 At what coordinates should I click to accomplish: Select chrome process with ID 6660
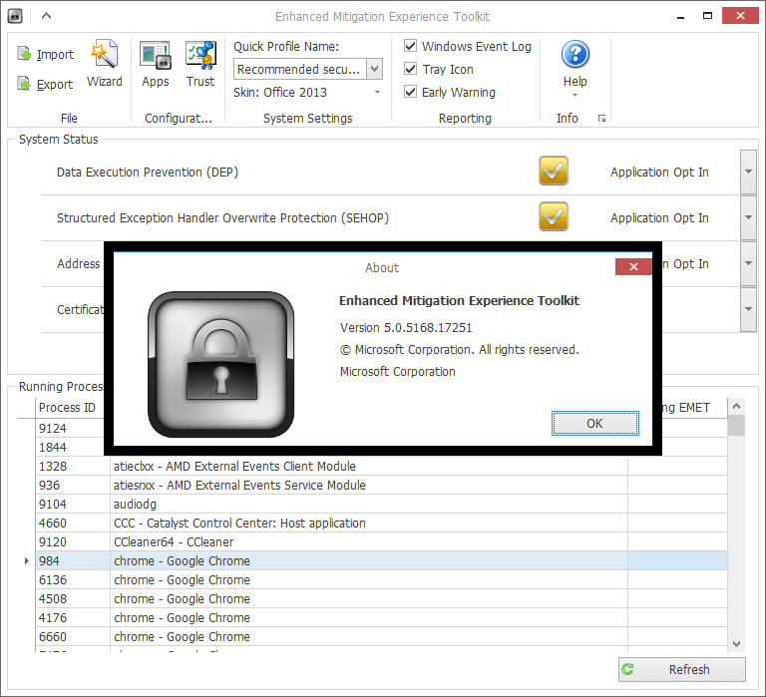381,637
